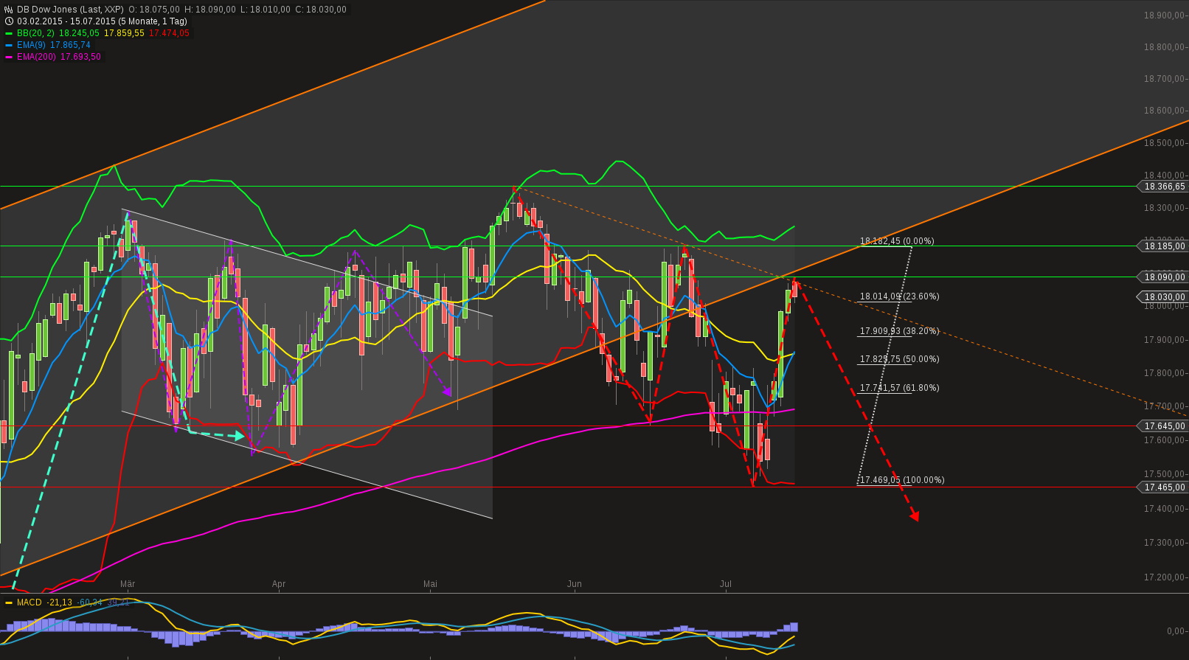Click the lower Bollinger value 17.474,05
1189x660 pixels.
click(x=169, y=33)
